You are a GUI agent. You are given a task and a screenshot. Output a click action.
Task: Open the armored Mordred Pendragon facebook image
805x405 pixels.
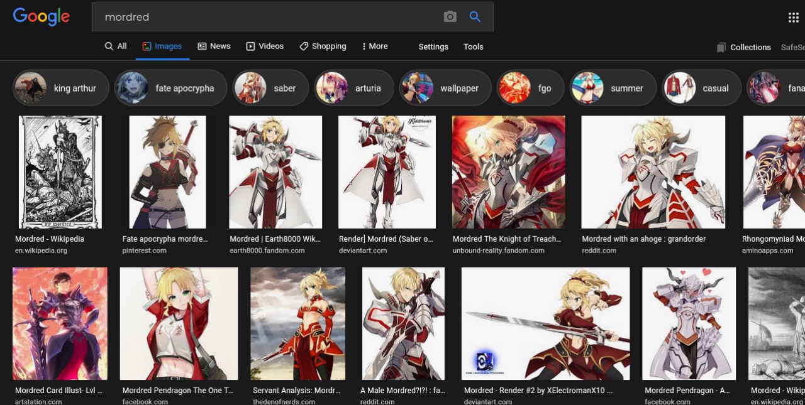[x=689, y=323]
